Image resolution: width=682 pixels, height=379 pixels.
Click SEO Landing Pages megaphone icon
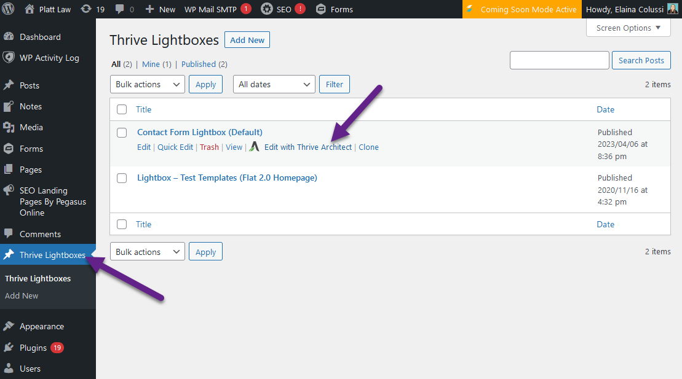[x=9, y=190]
